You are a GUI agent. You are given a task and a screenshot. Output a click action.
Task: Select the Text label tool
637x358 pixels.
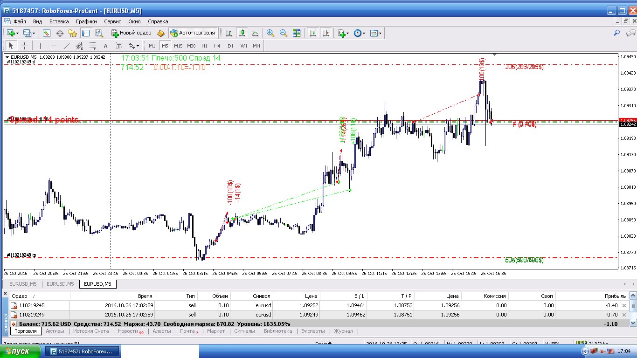click(105, 46)
